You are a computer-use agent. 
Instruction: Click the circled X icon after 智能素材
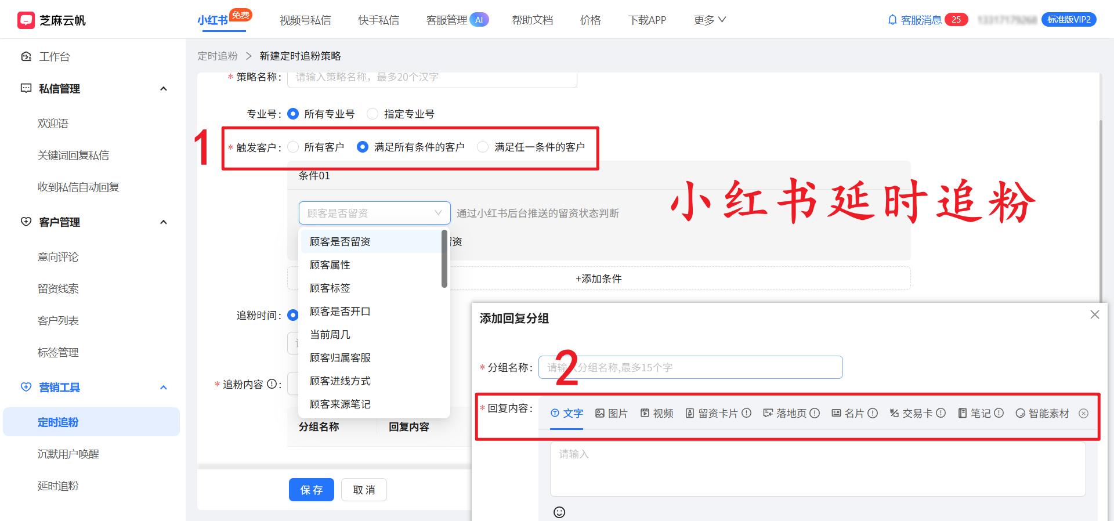tap(1083, 413)
